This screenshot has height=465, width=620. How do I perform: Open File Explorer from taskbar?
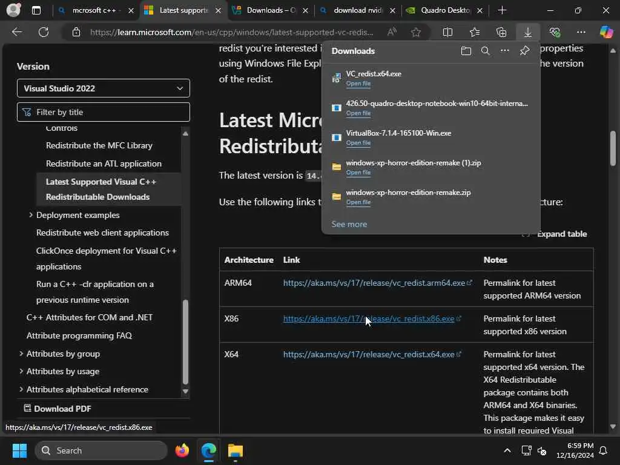click(236, 450)
